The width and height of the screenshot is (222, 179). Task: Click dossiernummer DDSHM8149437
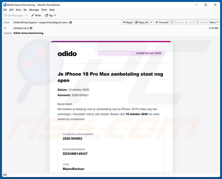click(x=75, y=154)
